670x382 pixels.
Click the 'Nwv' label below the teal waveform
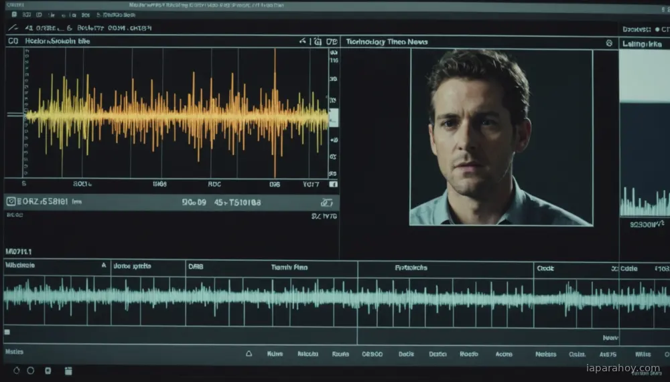coord(610,338)
